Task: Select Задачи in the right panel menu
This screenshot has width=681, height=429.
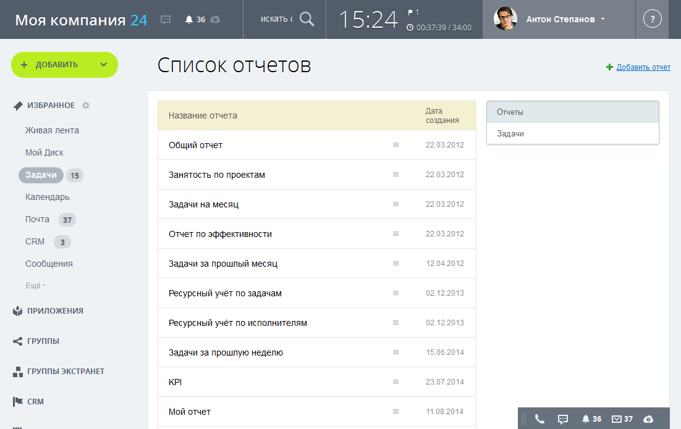Action: (x=572, y=133)
